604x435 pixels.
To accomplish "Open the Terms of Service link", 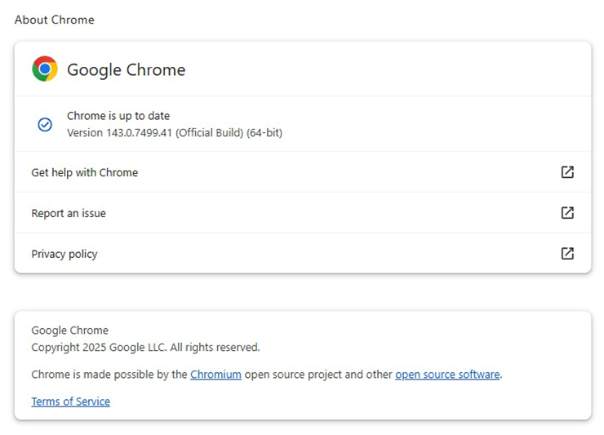I will point(70,402).
